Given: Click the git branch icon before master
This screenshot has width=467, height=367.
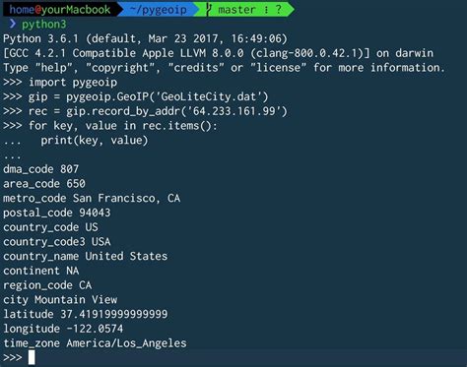Looking at the screenshot, I should pyautogui.click(x=208, y=9).
